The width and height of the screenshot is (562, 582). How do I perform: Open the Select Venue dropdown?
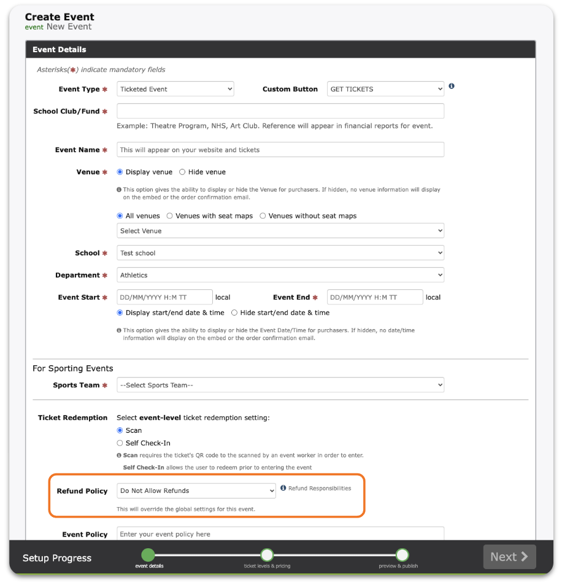click(280, 231)
